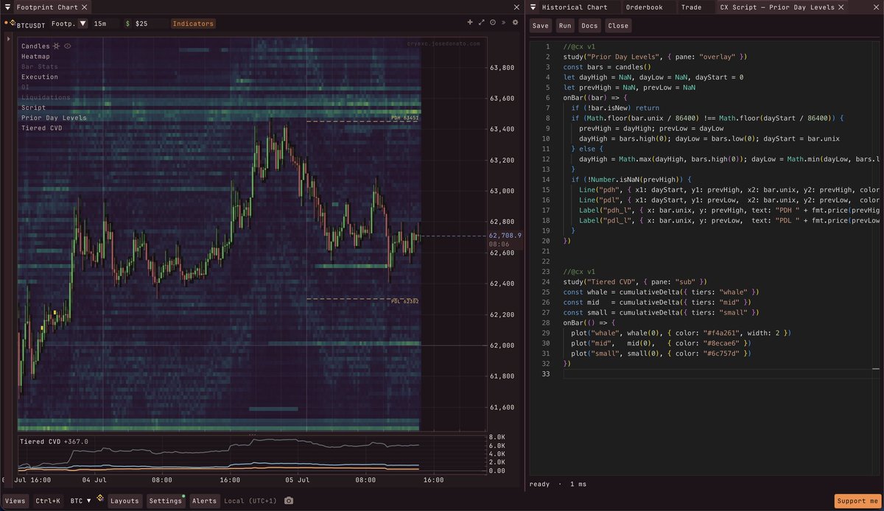Viewport: 884px width, 511px height.
Task: Enable the dimmed OI legend entry
Action: pos(25,87)
